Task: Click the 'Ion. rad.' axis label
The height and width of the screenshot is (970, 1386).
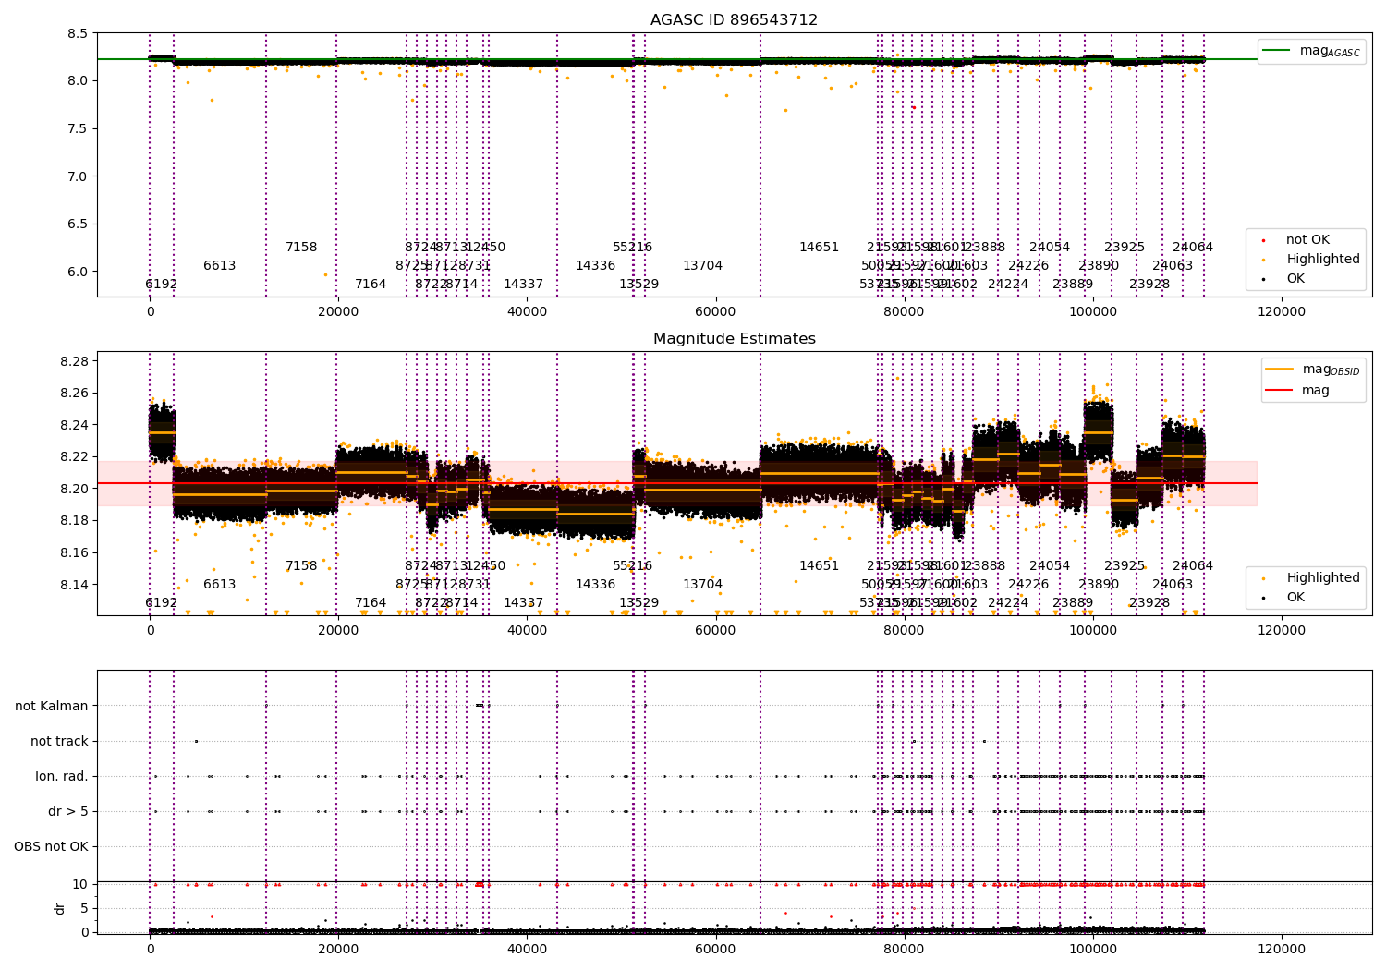Action: [62, 776]
